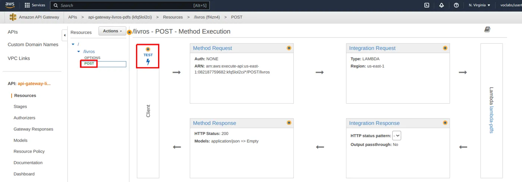This screenshot has height=182, width=522.
Task: Click the orange dot above TEST
Action: click(x=148, y=49)
